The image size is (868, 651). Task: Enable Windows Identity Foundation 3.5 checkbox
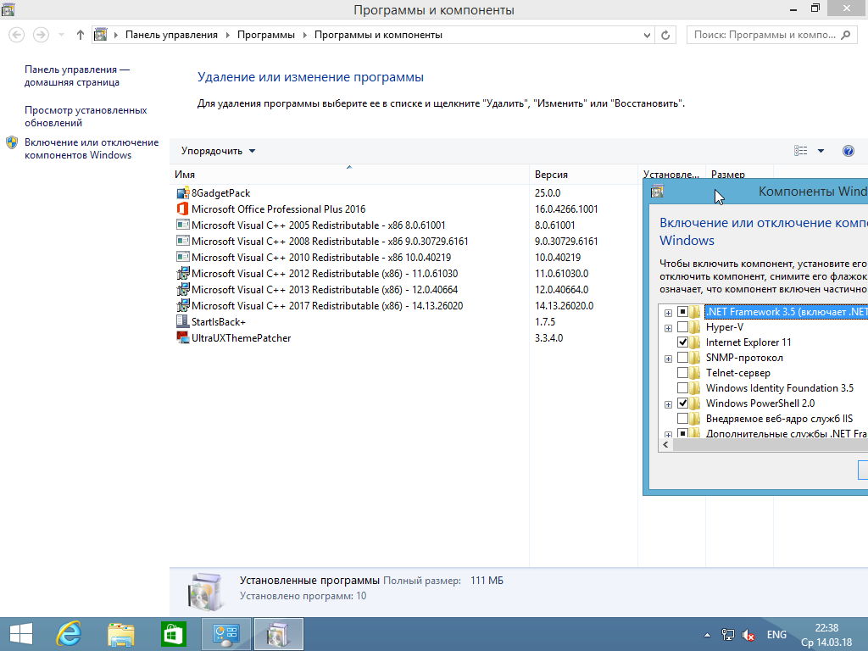(682, 388)
